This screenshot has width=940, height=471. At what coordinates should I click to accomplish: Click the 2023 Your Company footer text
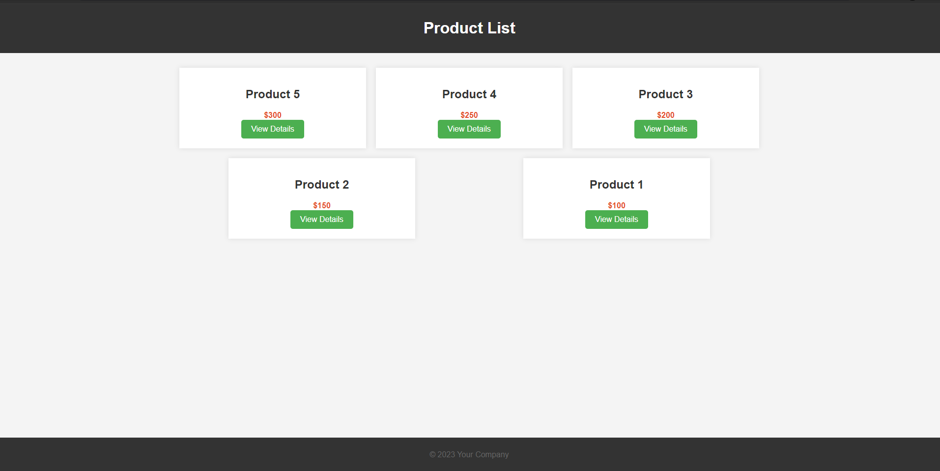pyautogui.click(x=469, y=454)
